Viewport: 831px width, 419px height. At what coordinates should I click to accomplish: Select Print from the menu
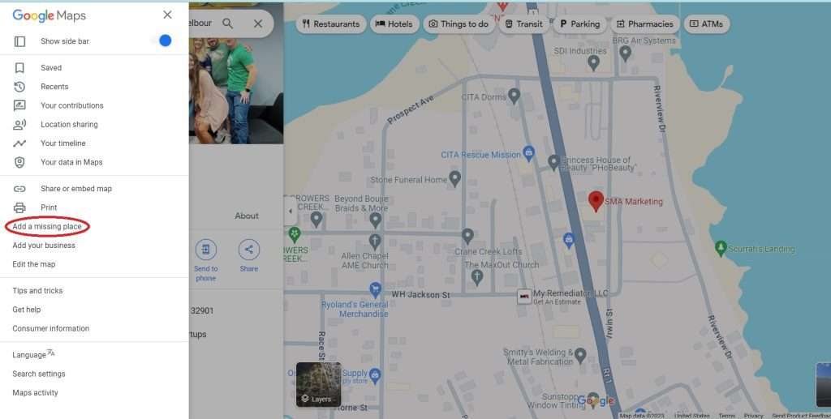coord(49,207)
